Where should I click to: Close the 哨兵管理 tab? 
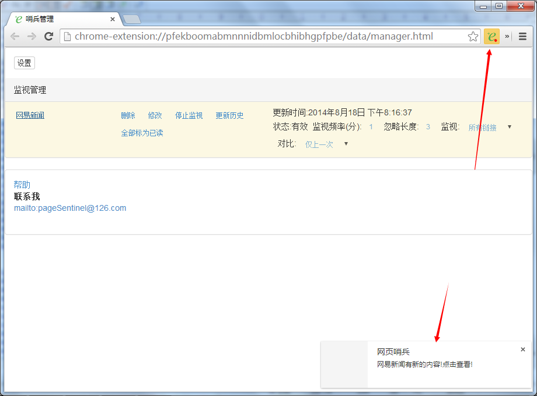click(113, 19)
